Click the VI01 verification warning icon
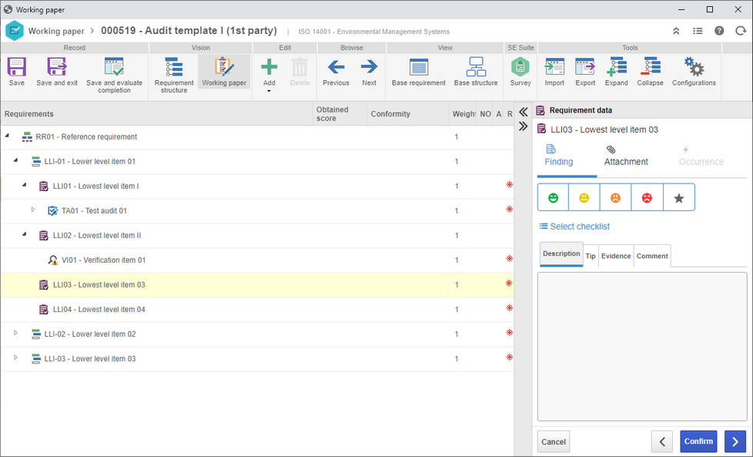Screen dimensions: 753x457 pos(53,260)
